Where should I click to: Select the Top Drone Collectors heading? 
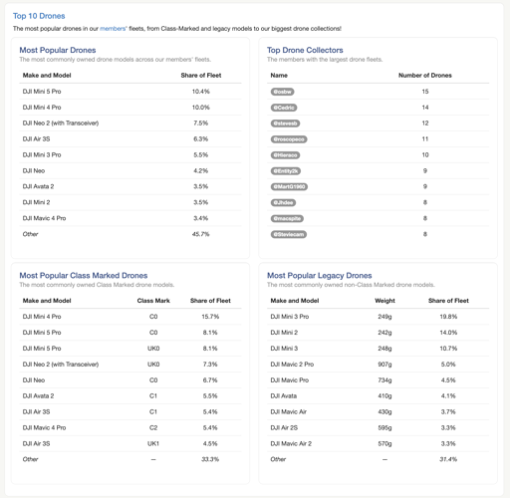point(305,50)
